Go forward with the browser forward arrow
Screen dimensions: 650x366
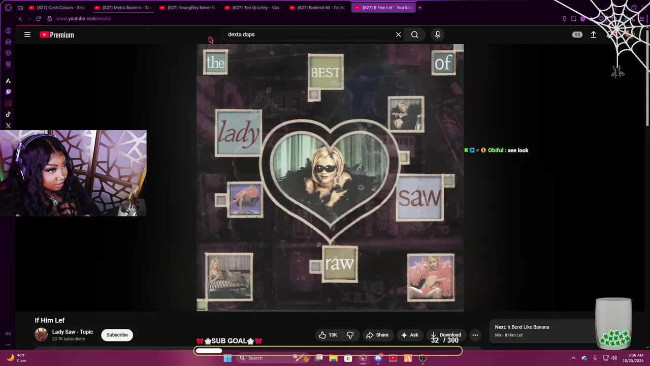29,19
